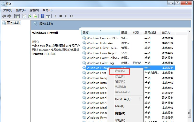
Task: Sort by the 启动类型 column header
Action: 152,32
